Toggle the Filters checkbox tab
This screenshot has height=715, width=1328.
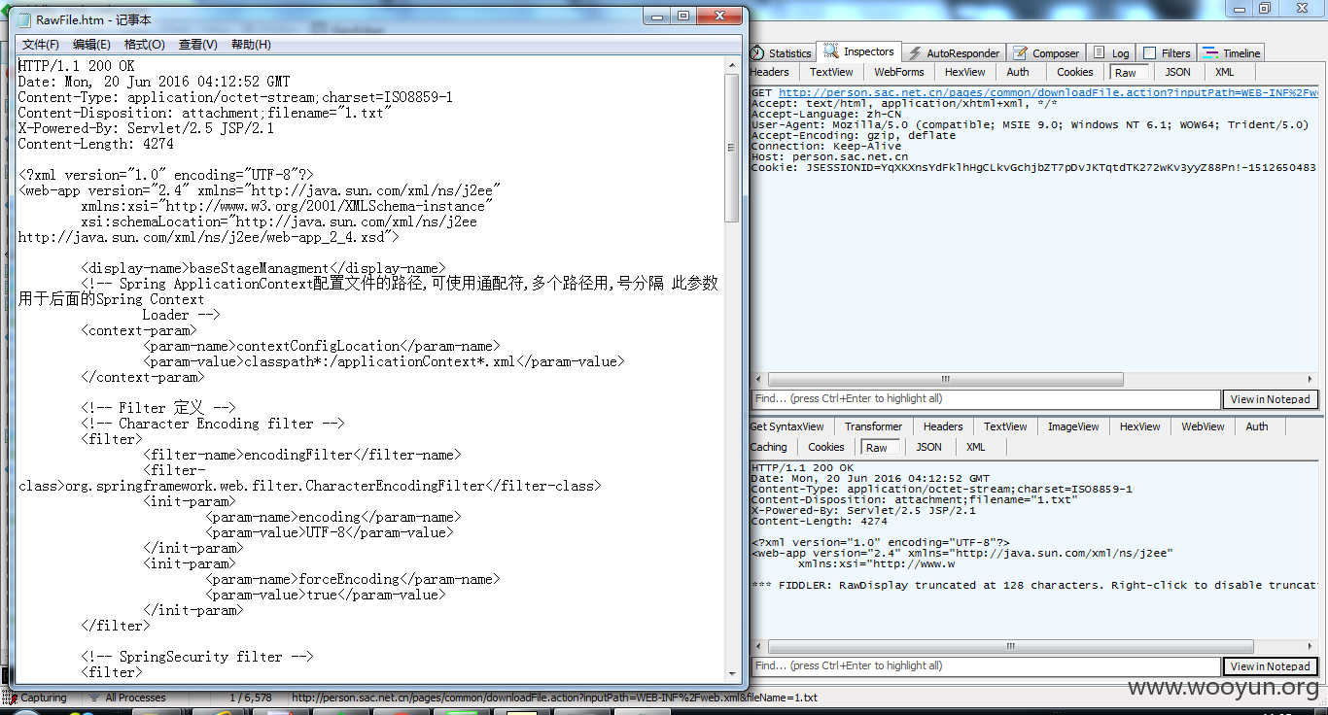[x=1167, y=53]
